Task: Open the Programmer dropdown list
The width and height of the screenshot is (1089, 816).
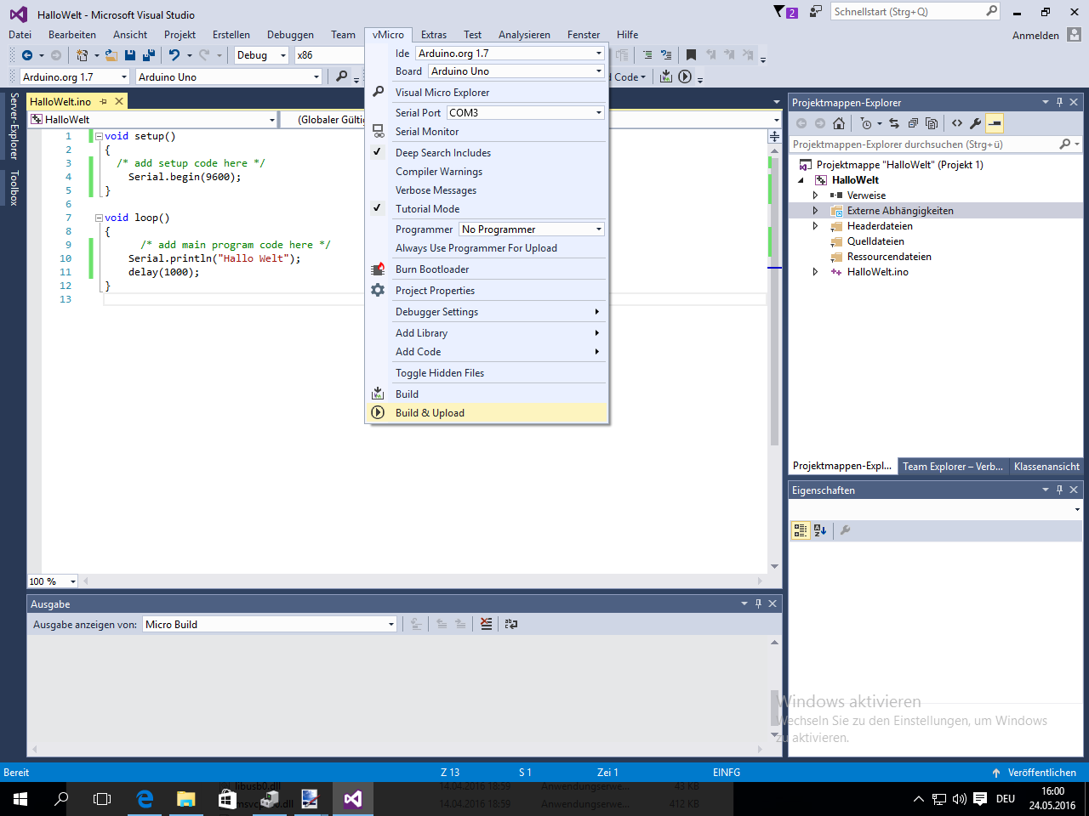Action: (x=598, y=229)
